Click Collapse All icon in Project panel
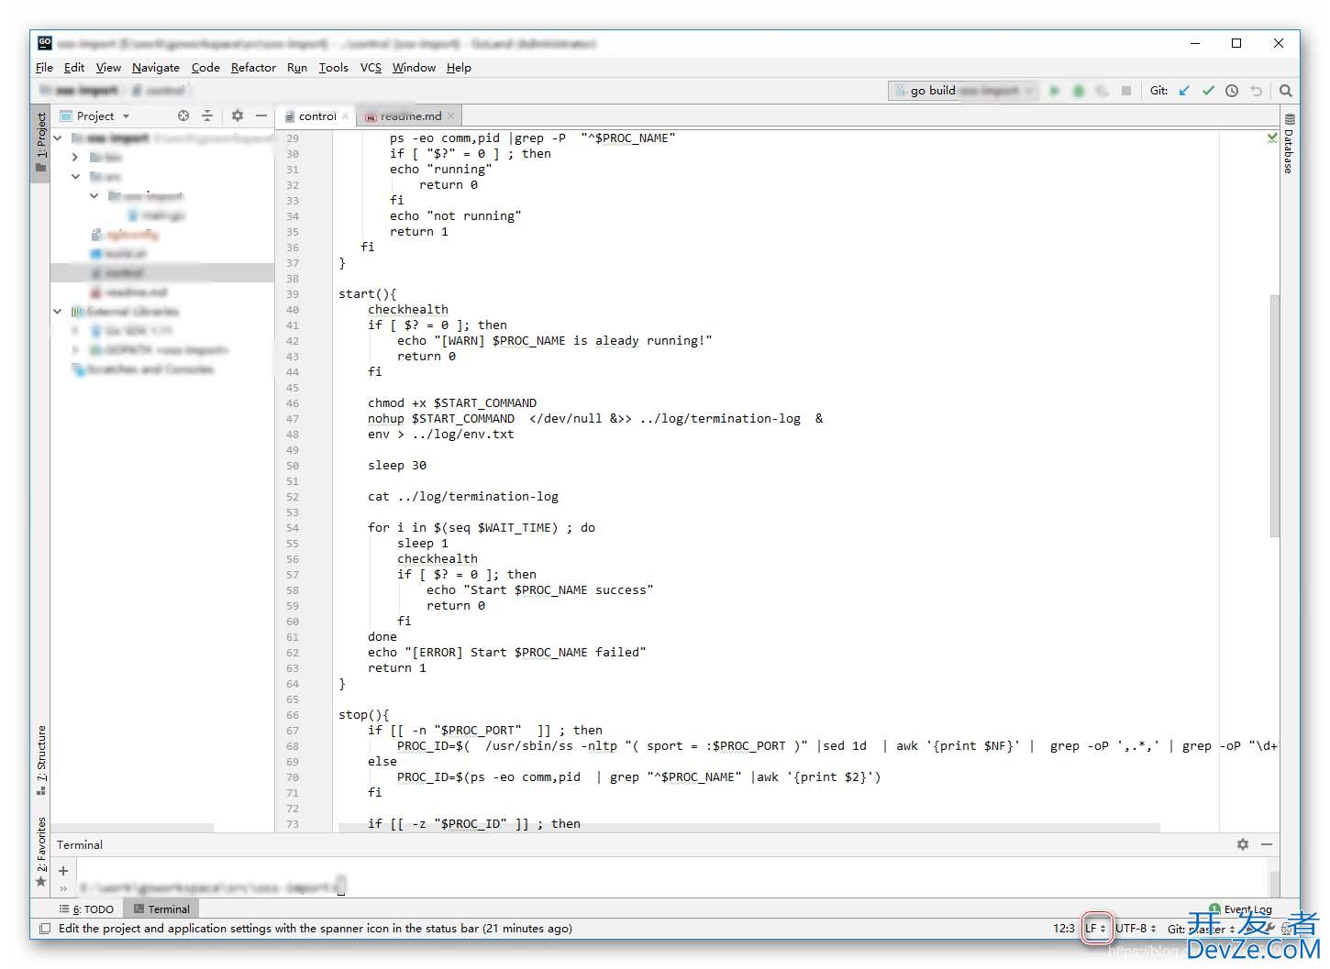 (x=207, y=116)
